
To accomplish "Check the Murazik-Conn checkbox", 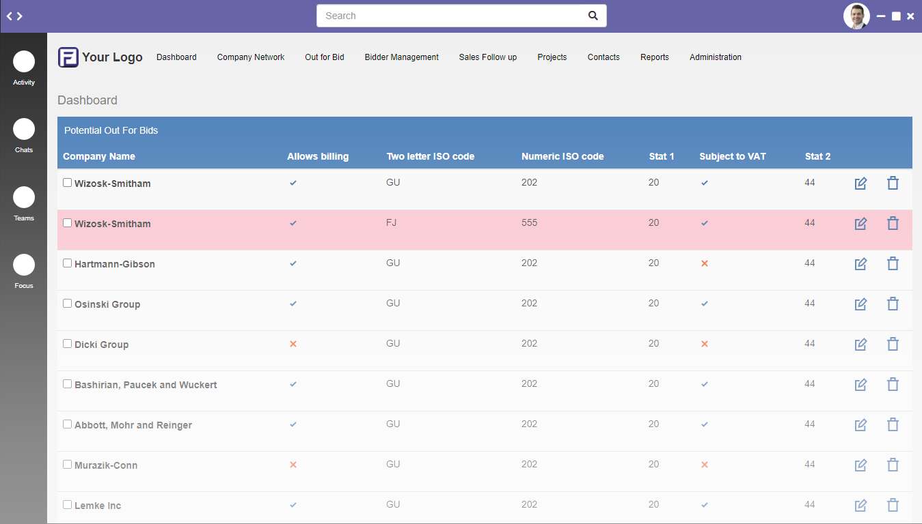I will [x=67, y=465].
